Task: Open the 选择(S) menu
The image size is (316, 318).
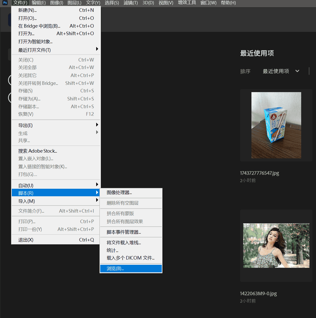Action: tap(112, 3)
